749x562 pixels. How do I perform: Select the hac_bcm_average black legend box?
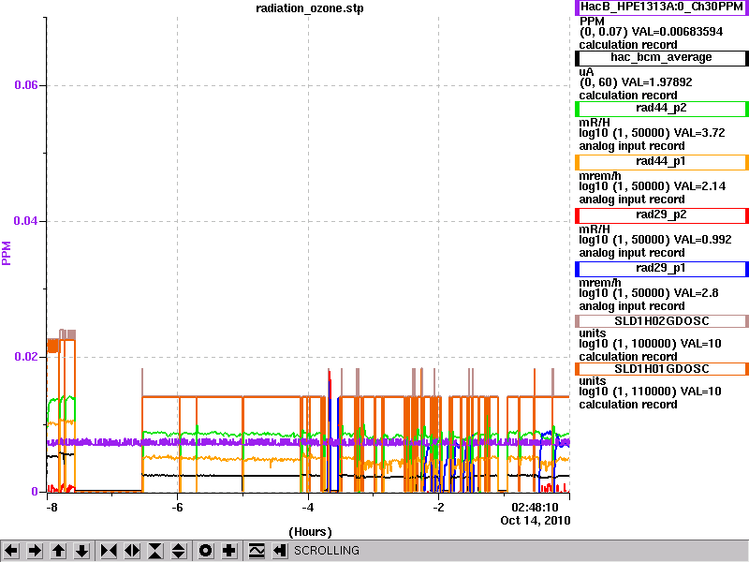click(662, 58)
